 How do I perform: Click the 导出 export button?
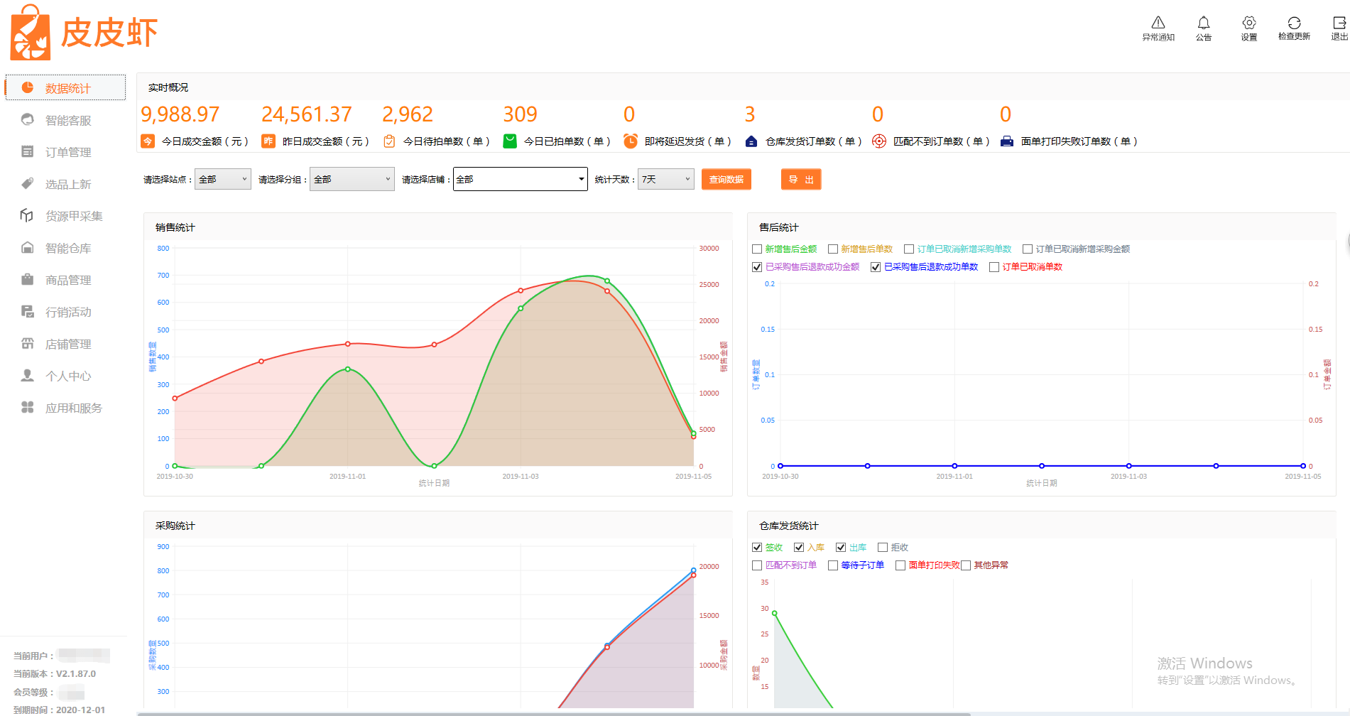(x=801, y=179)
